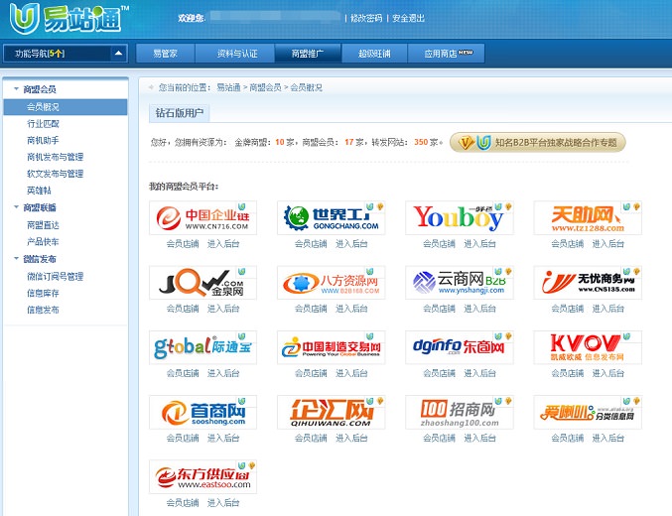Open the 天助网 tz1288.com logo

click(588, 217)
